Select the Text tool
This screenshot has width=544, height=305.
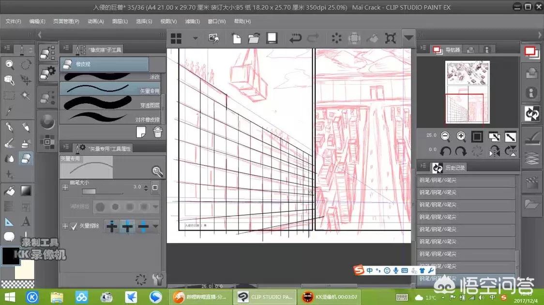26,222
